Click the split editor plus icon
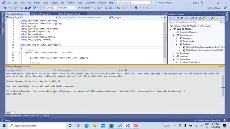Screen dimensions: 230x129 [x=165, y=18]
